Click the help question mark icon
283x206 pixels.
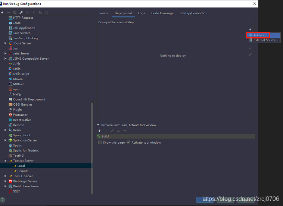point(2,200)
